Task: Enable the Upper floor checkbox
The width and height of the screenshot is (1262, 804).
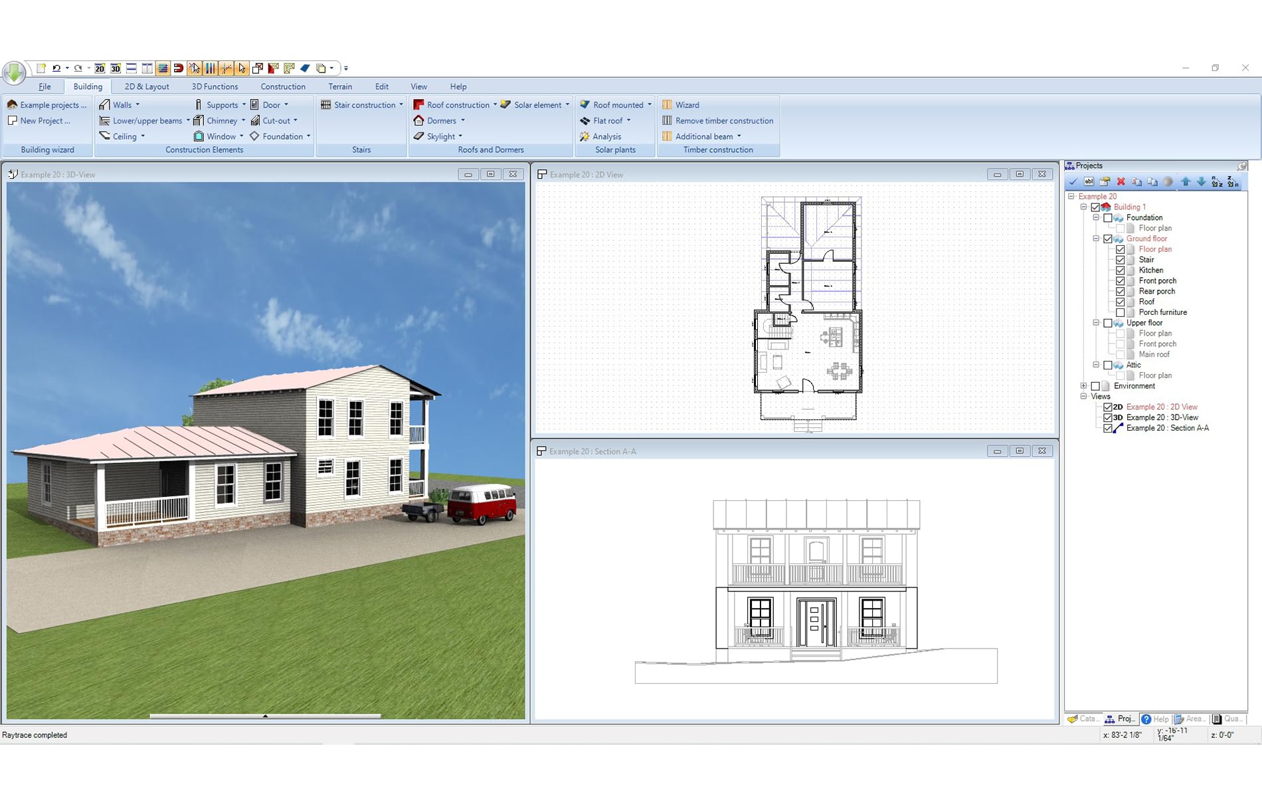Action: (1107, 323)
